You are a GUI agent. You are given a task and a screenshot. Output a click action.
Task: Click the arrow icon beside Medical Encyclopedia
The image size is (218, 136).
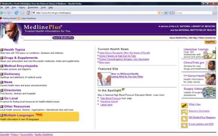[2, 66]
